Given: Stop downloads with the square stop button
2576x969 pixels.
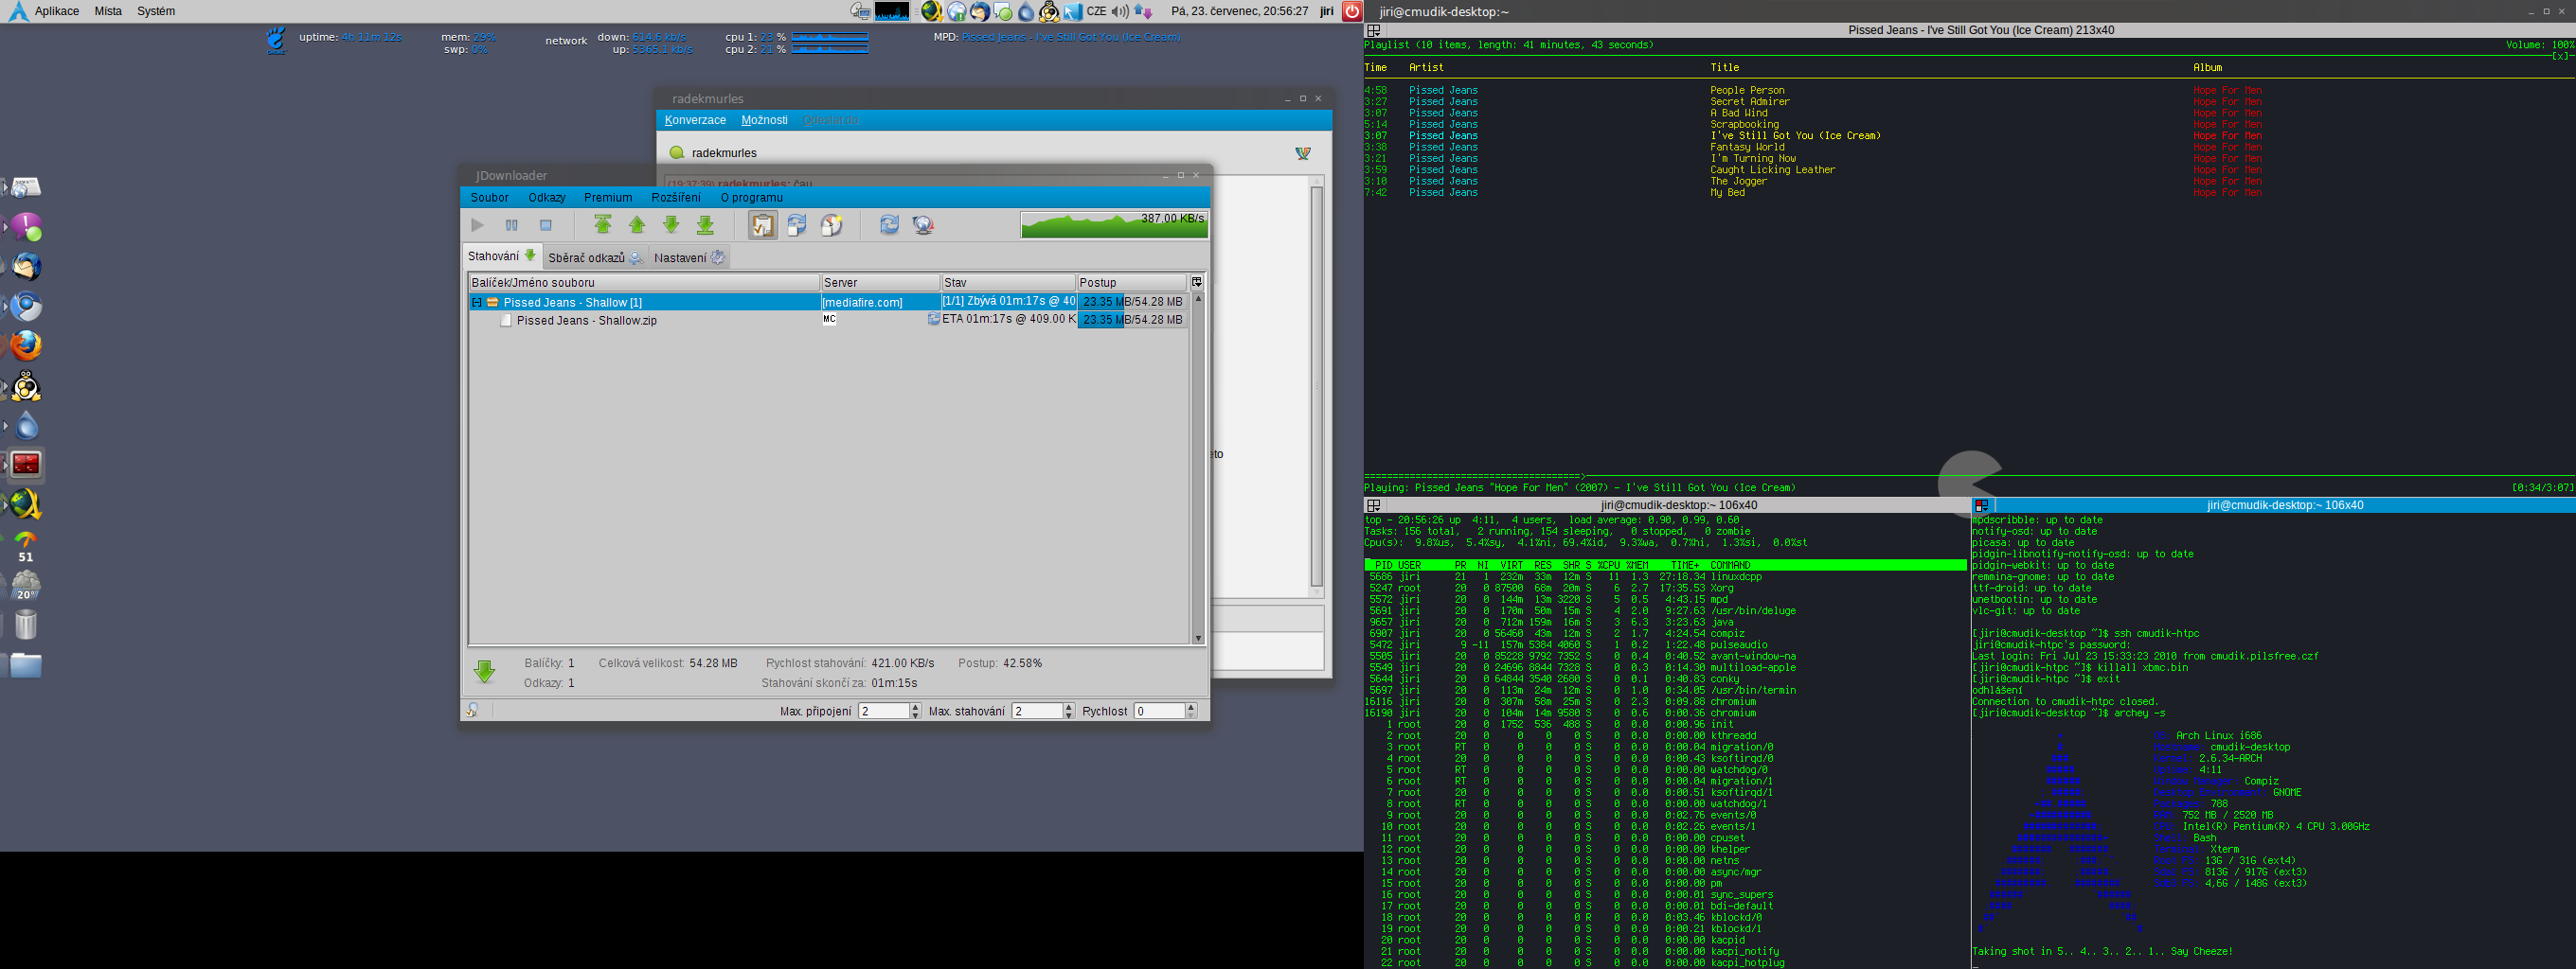Looking at the screenshot, I should [x=545, y=226].
